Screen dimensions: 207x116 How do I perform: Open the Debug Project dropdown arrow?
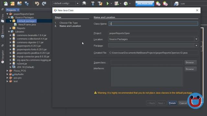(x=121, y=4)
